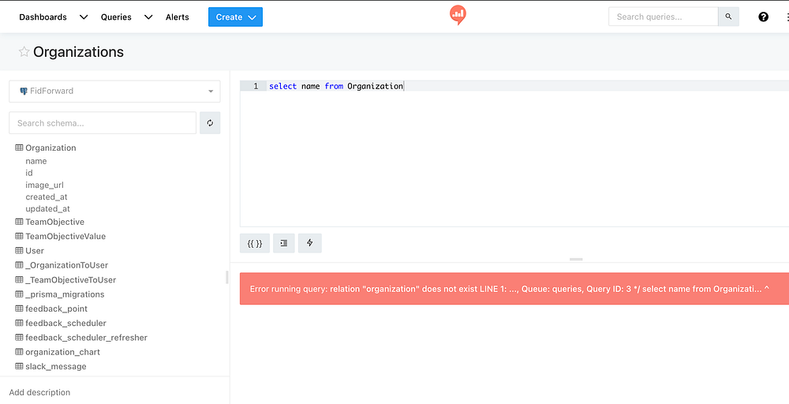789x404 pixels.
Task: Click the schema panel vertical resize handle
Action: click(x=227, y=277)
